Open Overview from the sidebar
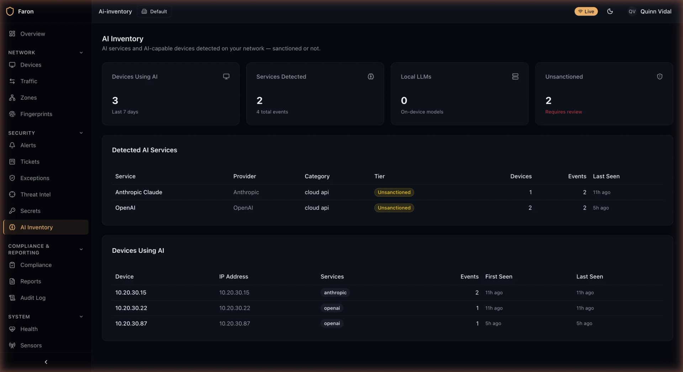Viewport: 683px width, 372px height. coord(46,34)
